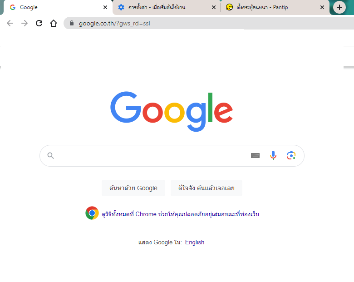The width and height of the screenshot is (354, 282).
Task: Reload the current page
Action: 39,23
